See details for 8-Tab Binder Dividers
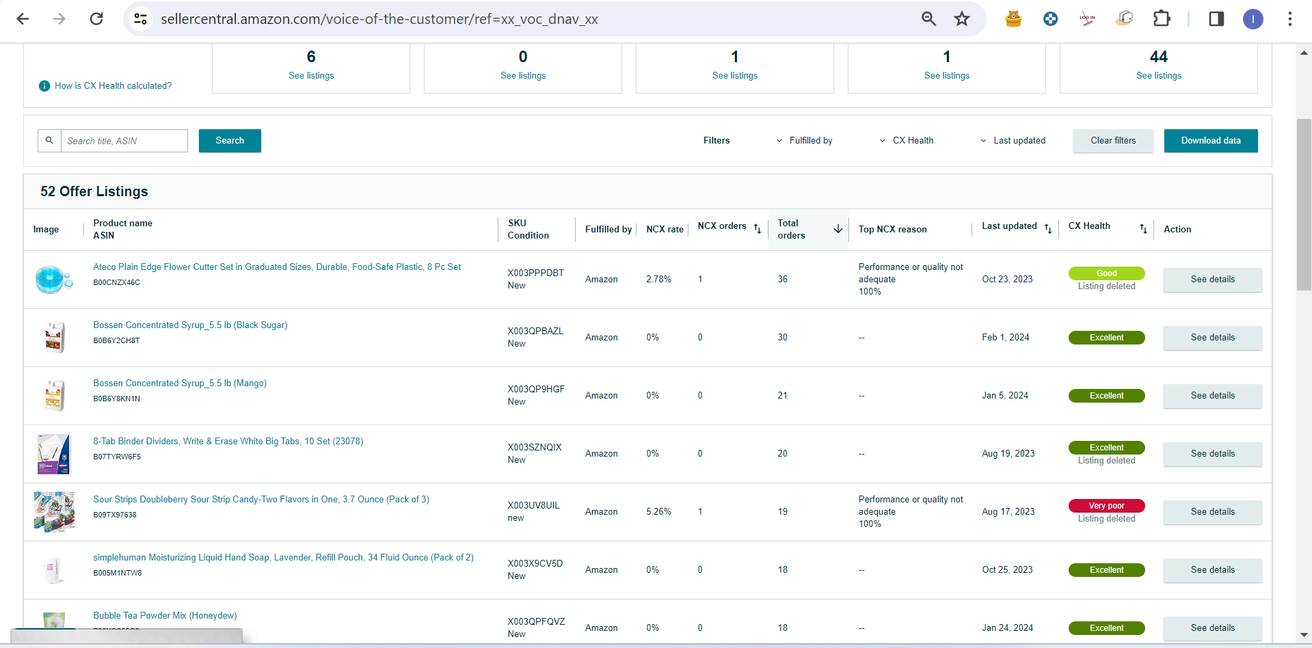 (x=1213, y=454)
